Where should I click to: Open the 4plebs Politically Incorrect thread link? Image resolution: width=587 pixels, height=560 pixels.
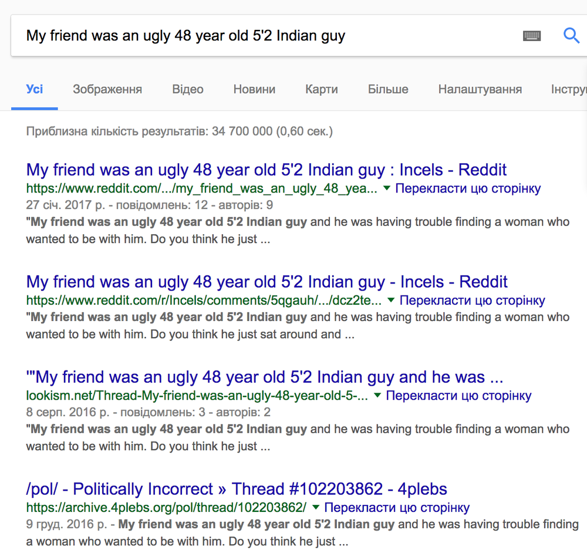coord(237,489)
